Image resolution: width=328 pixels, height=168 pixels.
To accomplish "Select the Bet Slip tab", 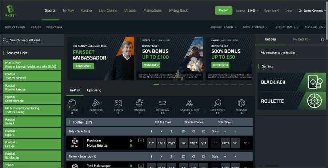I will click(x=271, y=39).
